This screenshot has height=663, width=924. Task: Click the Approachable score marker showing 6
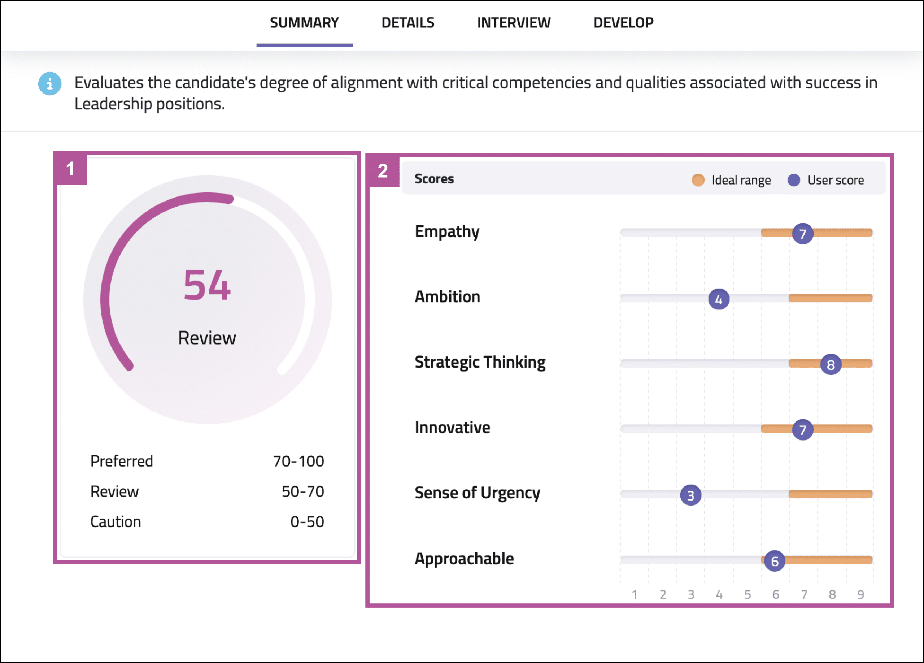pos(774,561)
